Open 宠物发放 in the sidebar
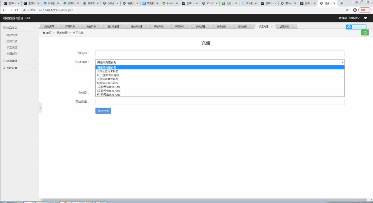The image size is (373, 203). point(12,41)
